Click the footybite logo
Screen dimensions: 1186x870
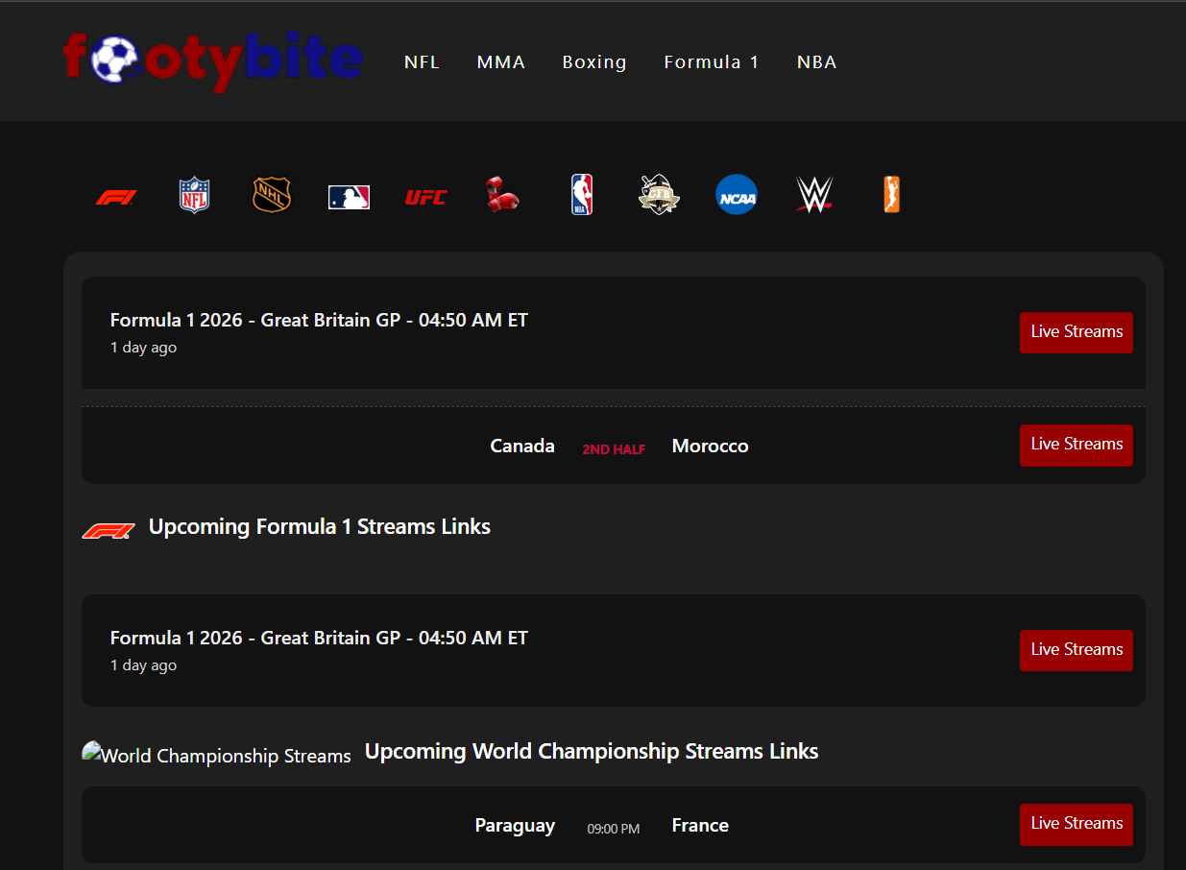[x=212, y=61]
